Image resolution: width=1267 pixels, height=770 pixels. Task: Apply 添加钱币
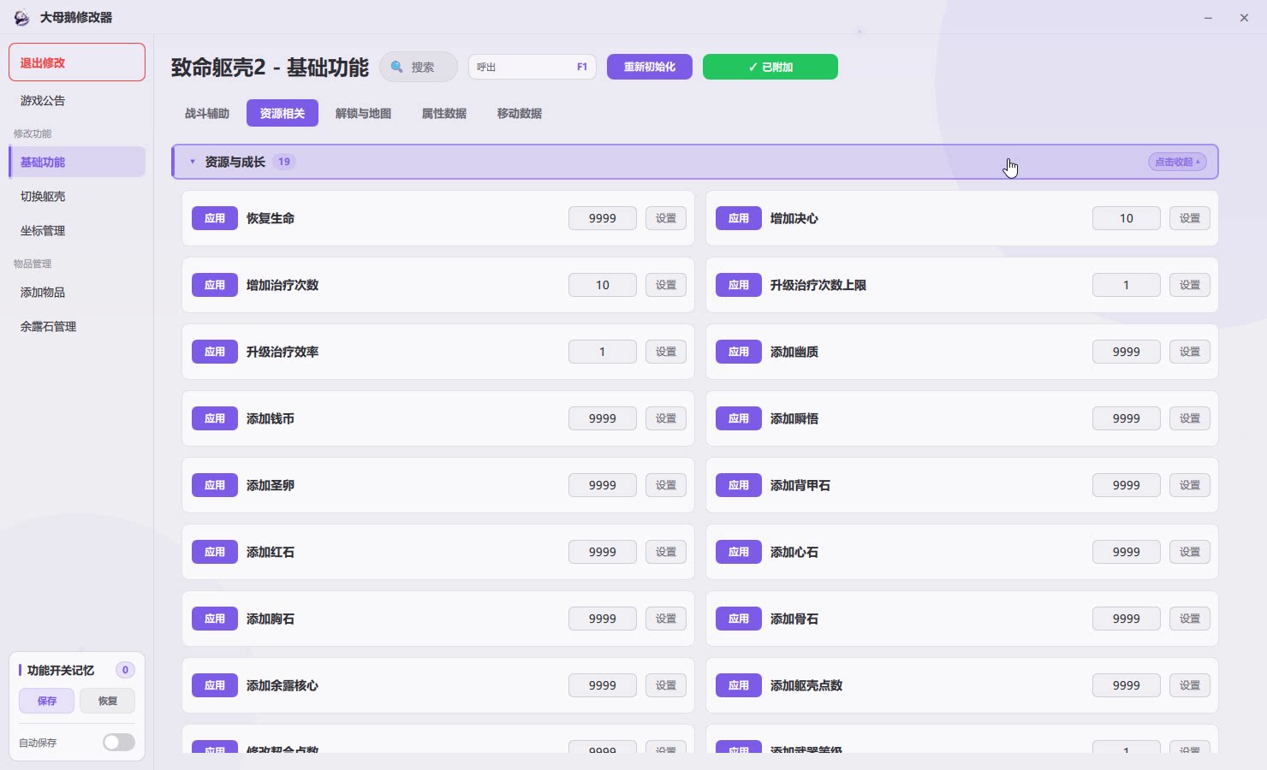[x=215, y=418]
